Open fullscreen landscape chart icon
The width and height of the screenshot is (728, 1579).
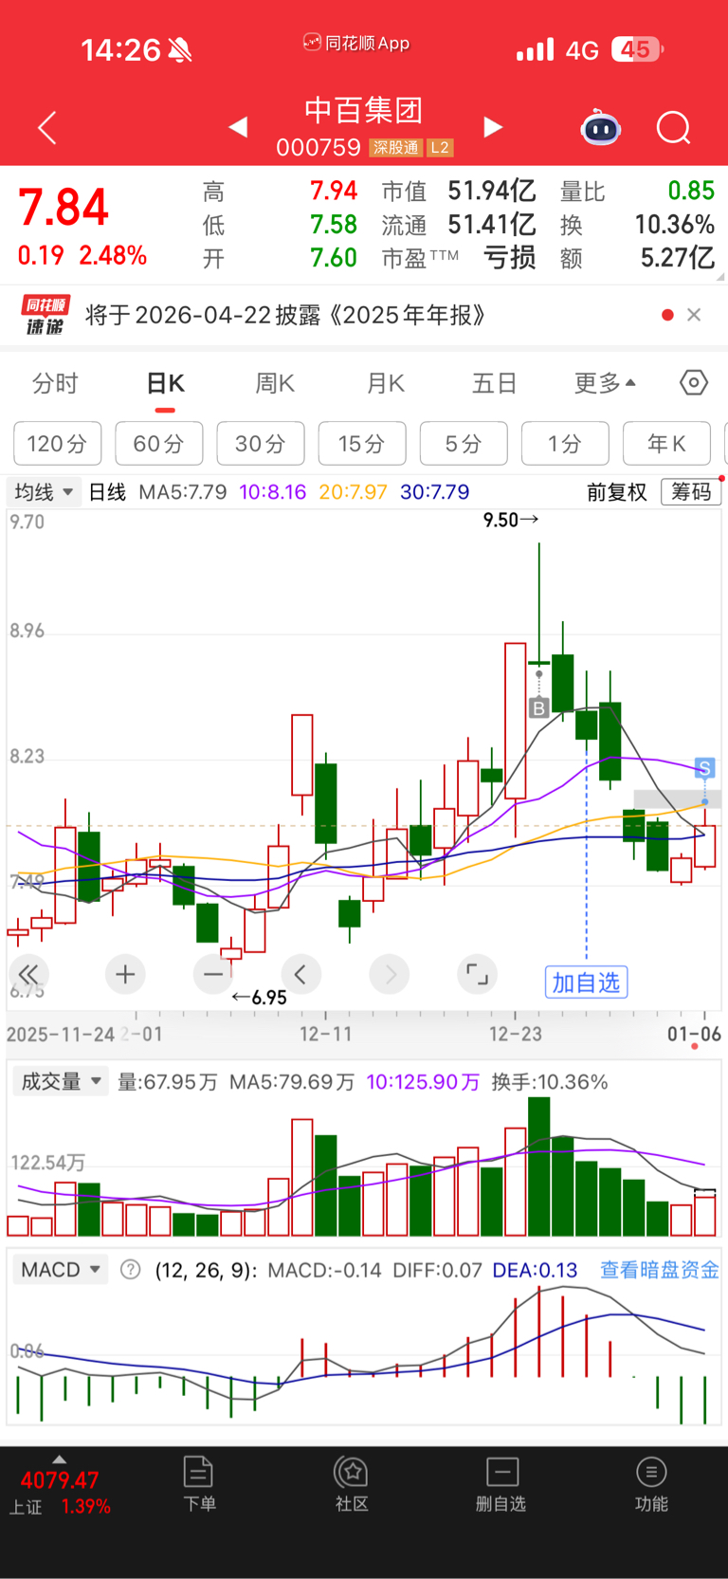(x=477, y=974)
